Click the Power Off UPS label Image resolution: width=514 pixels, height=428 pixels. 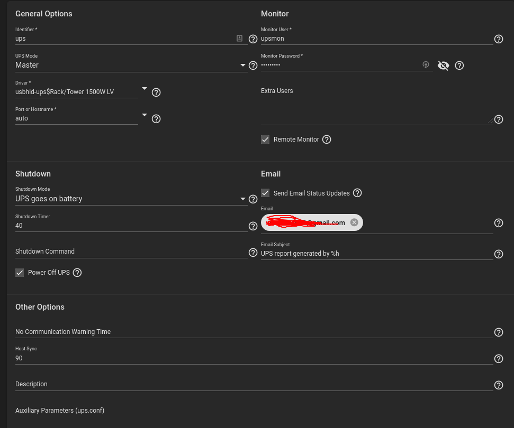coord(49,273)
